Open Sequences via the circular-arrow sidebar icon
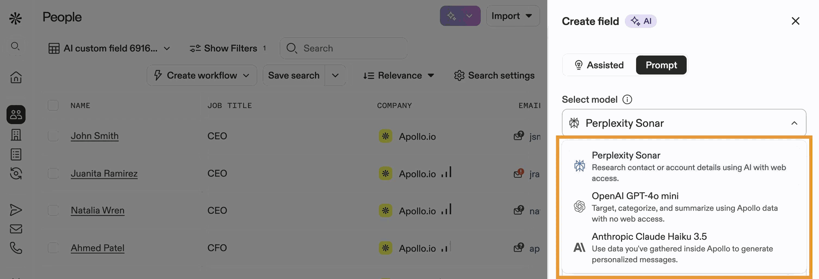Viewport: 819px width, 279px height. (15, 174)
